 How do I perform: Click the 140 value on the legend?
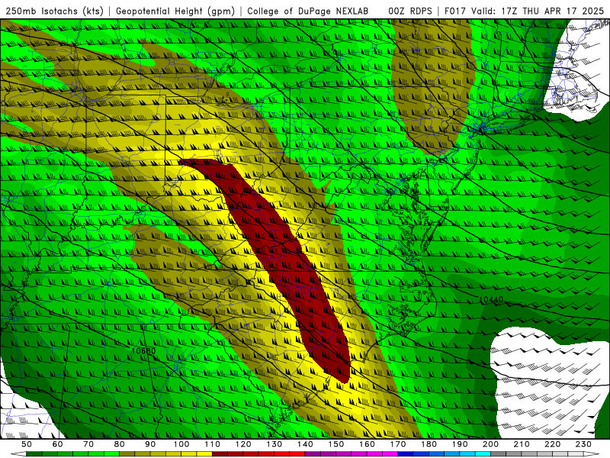[x=305, y=444]
